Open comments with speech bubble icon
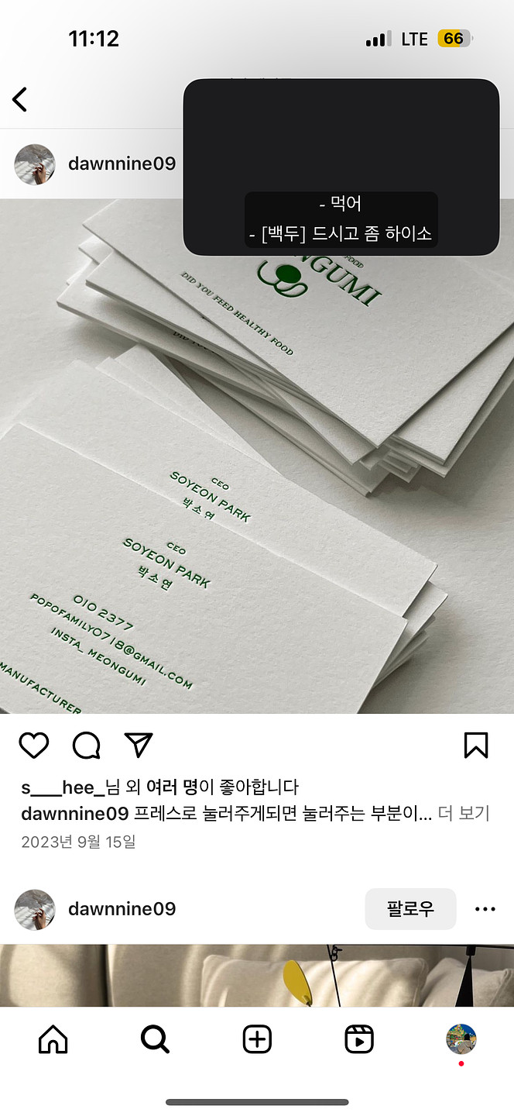The image size is (514, 1116). [x=86, y=745]
